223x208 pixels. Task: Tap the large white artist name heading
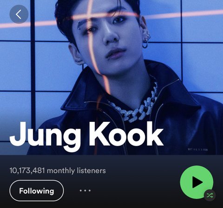(86, 136)
